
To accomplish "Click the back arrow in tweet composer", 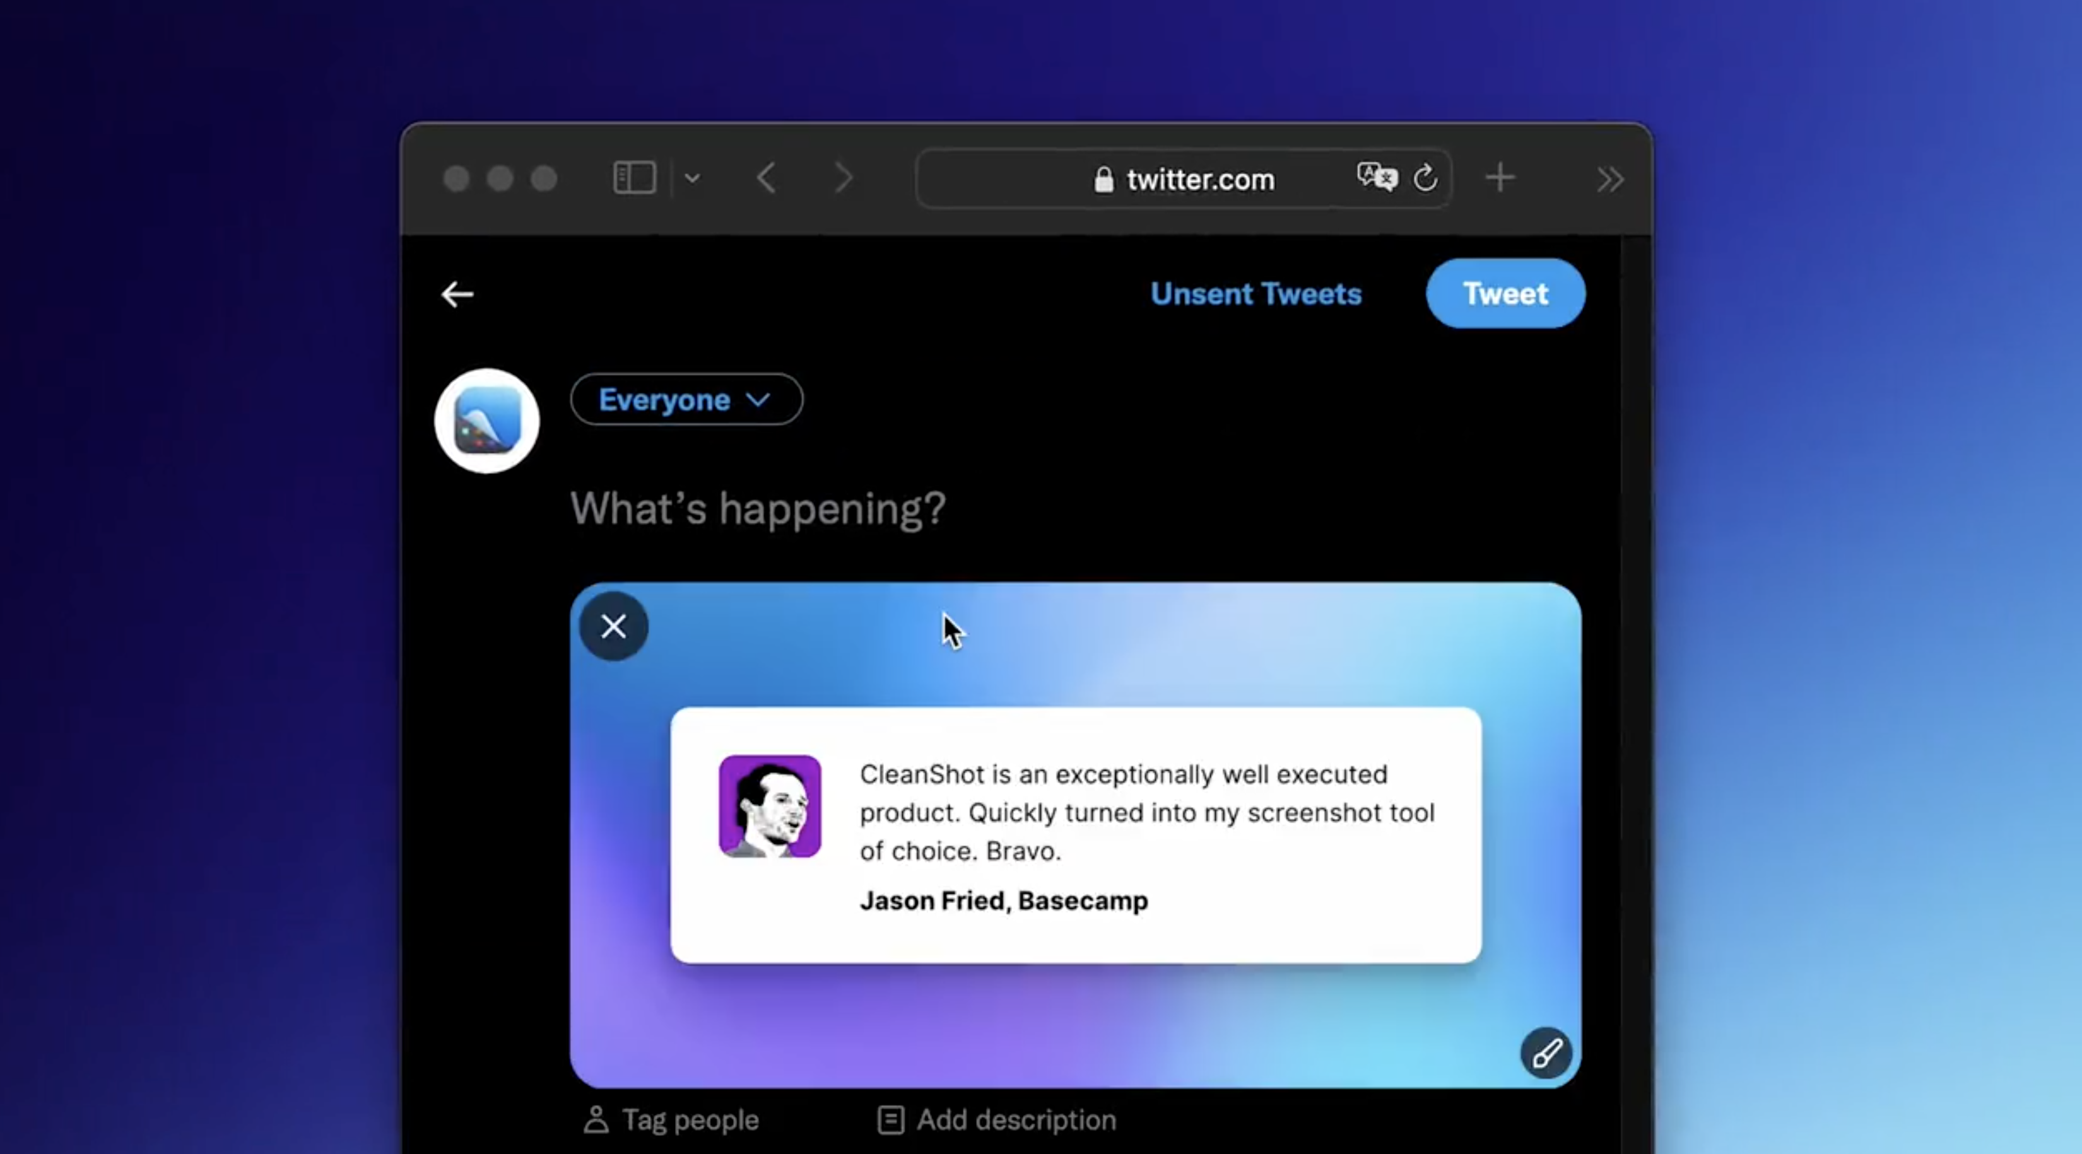I will 457,294.
